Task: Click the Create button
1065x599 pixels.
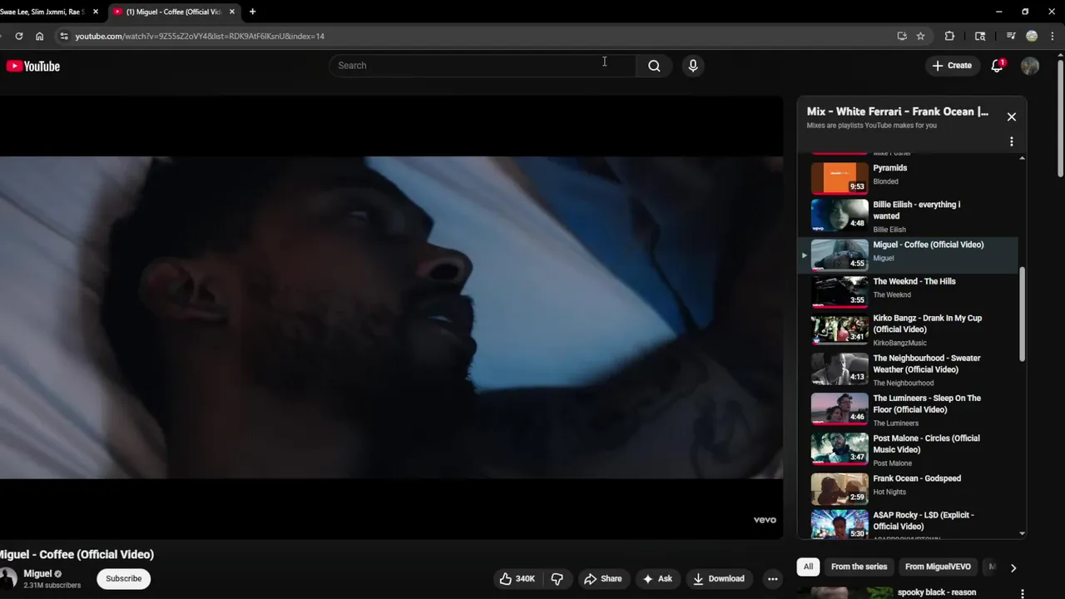Action: tap(952, 66)
